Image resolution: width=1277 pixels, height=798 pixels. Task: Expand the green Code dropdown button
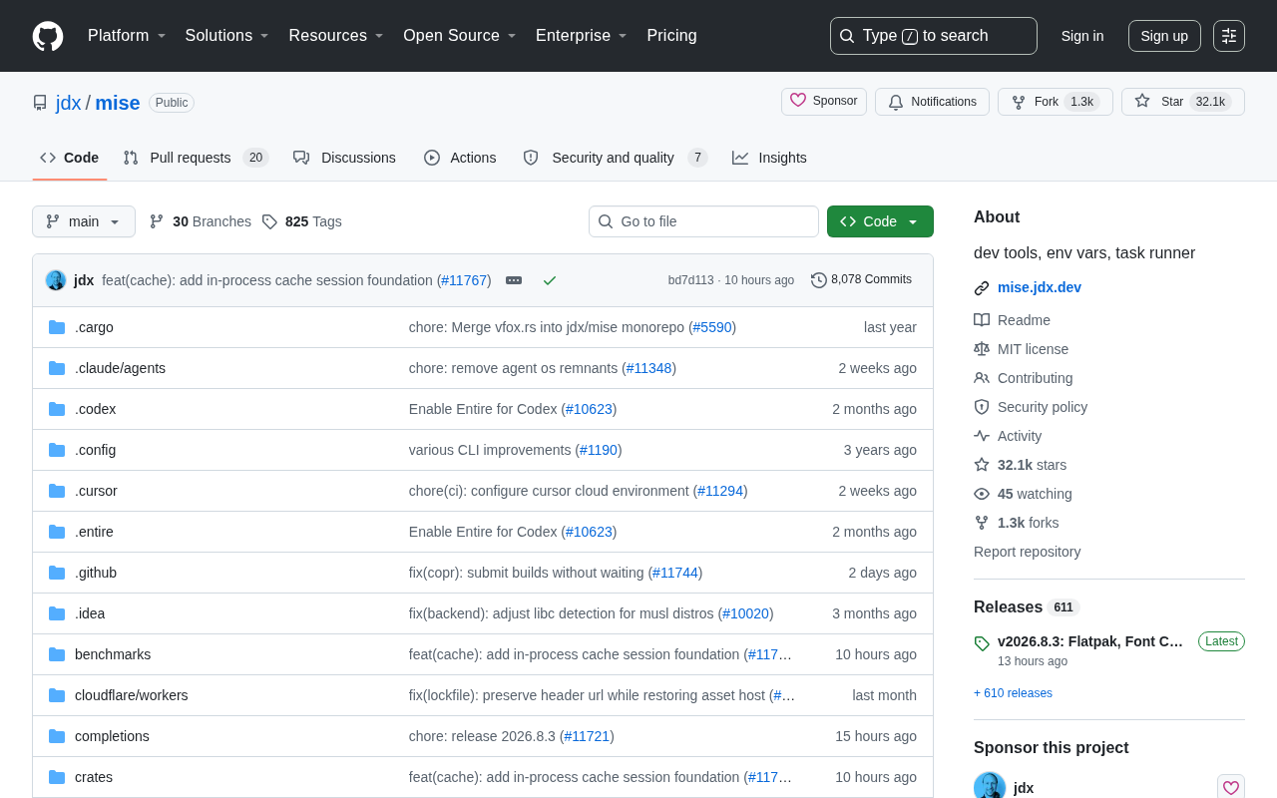point(880,221)
